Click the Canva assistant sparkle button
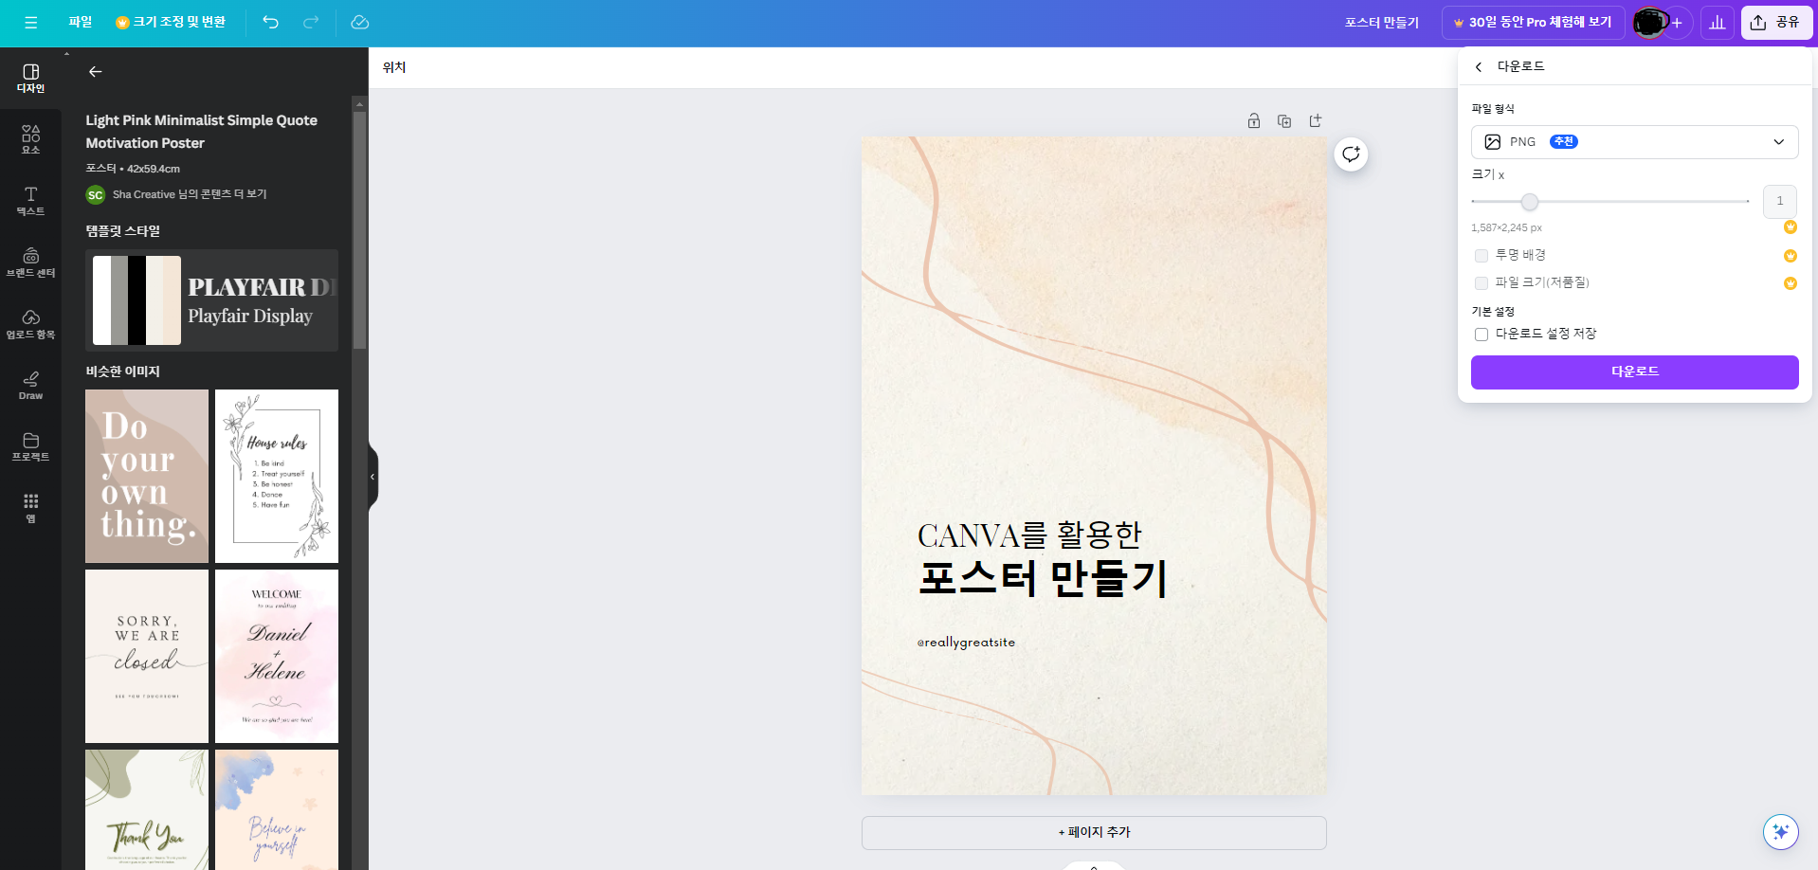 [1780, 832]
